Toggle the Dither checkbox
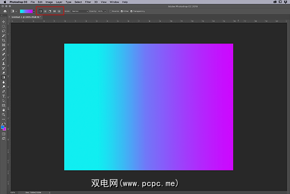The image size is (290, 194). [121, 11]
